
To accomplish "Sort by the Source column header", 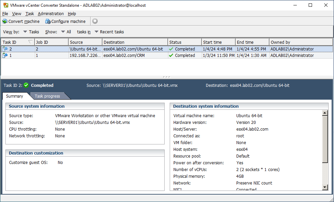I will coord(85,42).
